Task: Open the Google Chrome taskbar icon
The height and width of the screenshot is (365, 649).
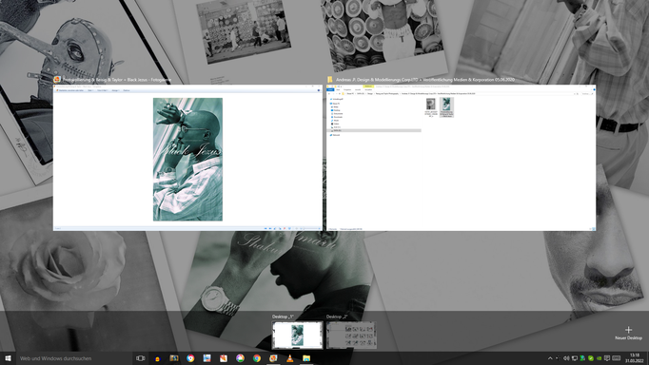Action: pos(257,358)
